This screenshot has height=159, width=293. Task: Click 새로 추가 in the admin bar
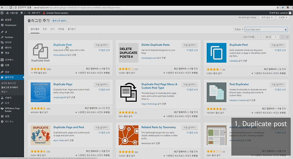pos(34,13)
